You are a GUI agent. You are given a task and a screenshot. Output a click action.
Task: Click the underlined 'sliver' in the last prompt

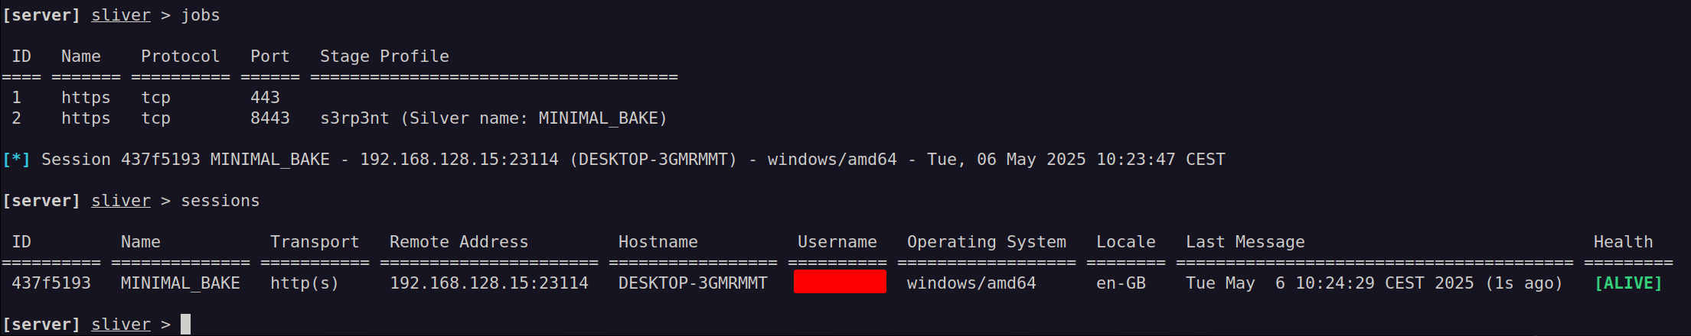(121, 325)
